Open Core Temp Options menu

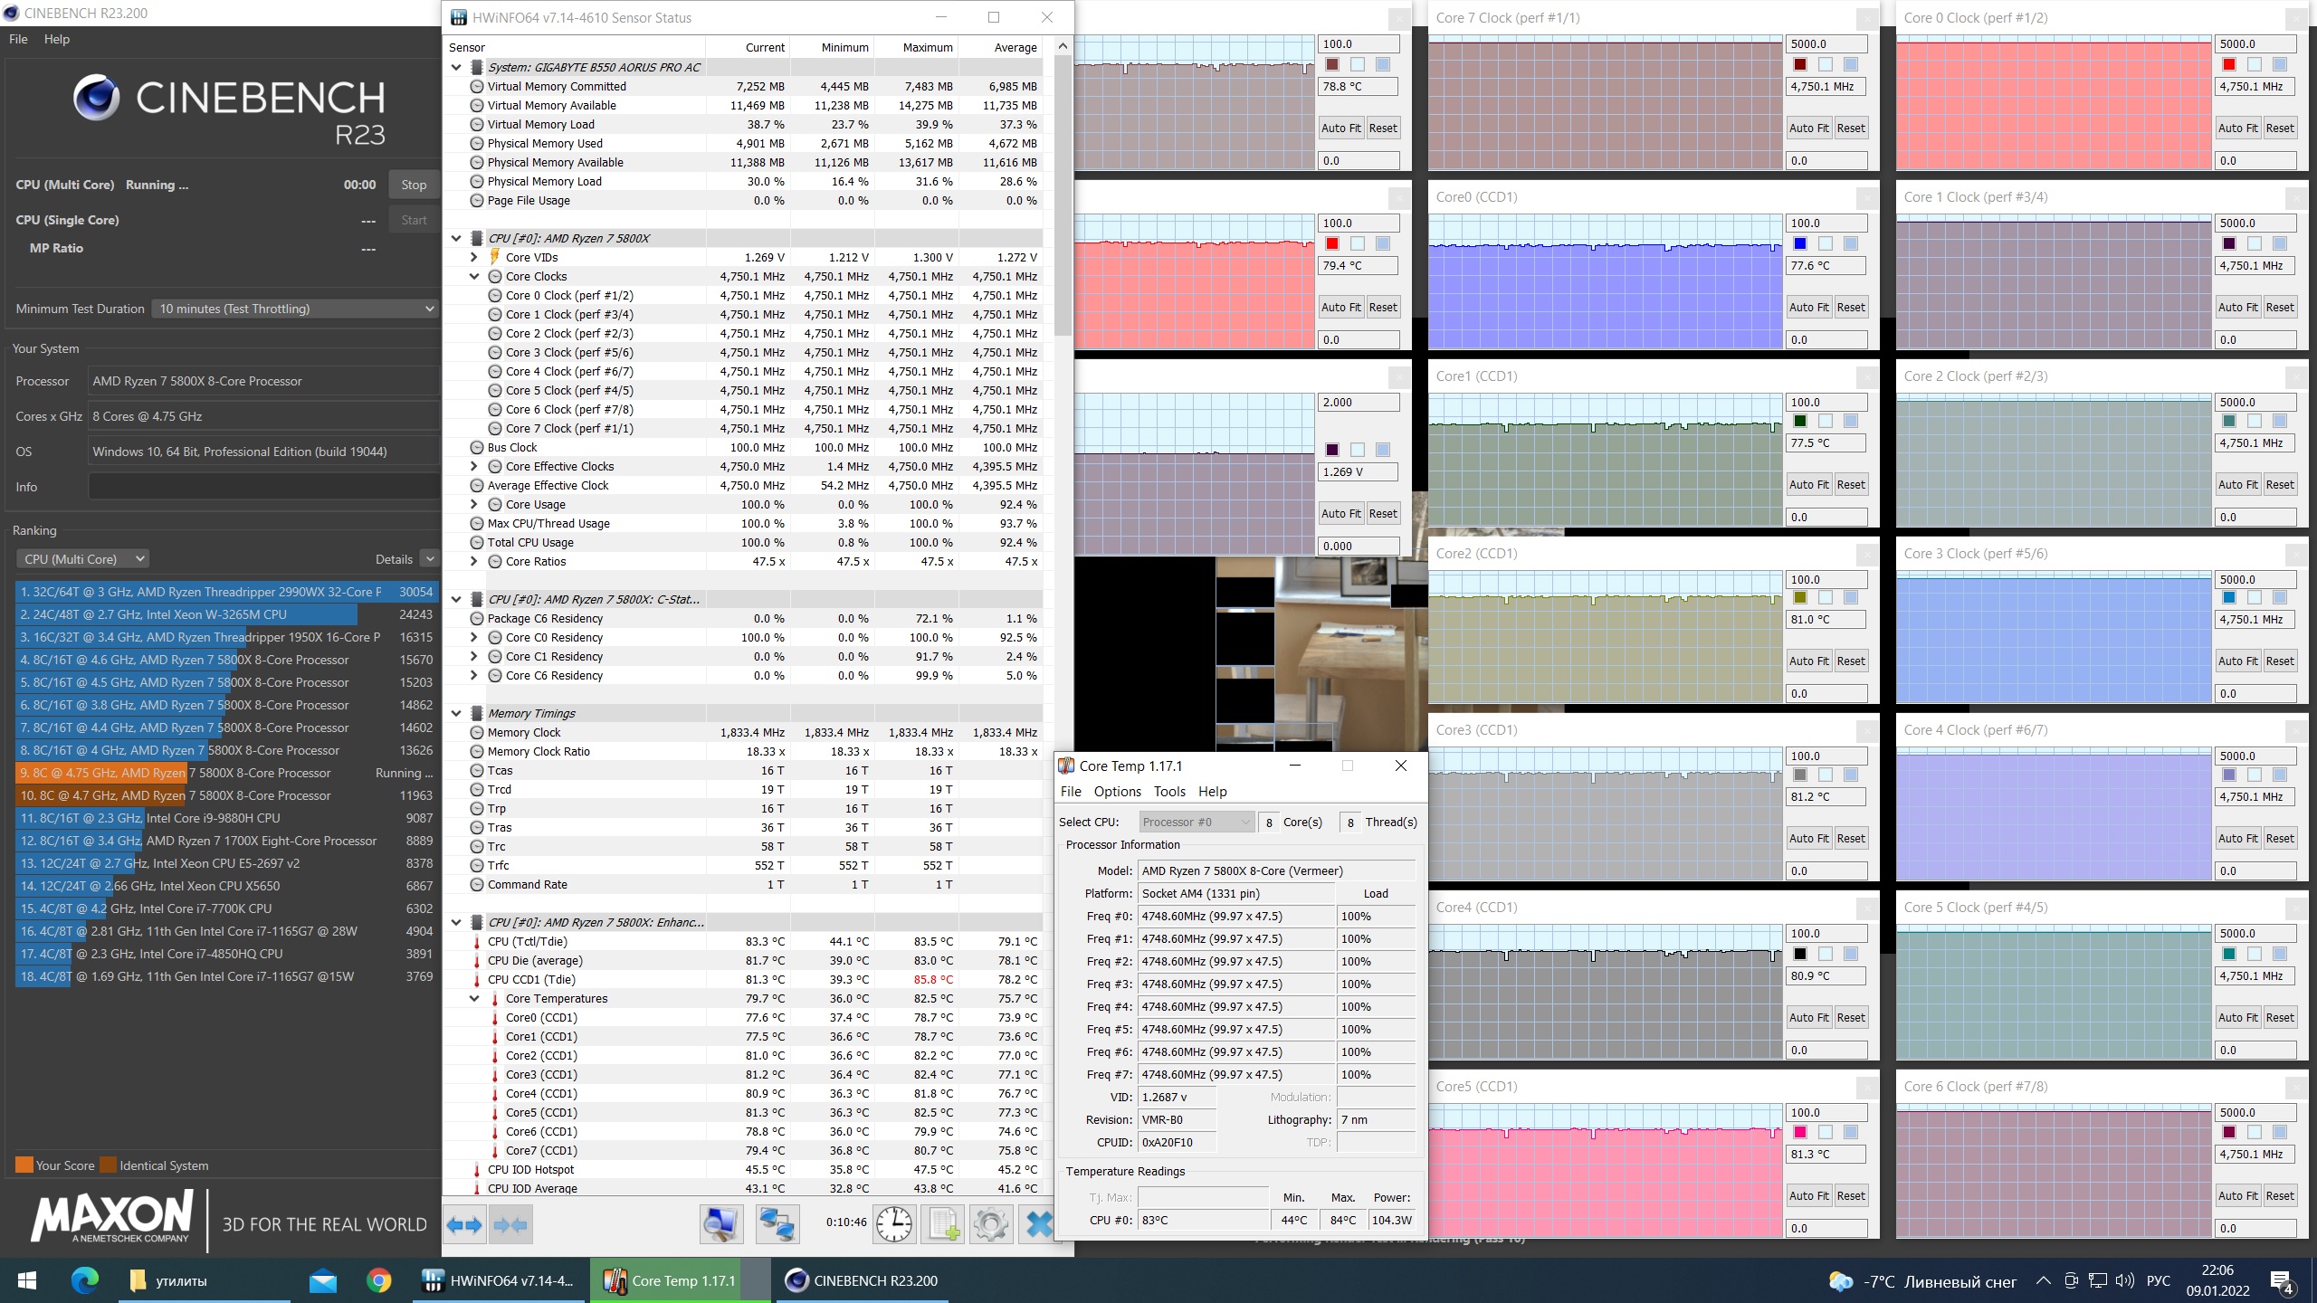1117,791
